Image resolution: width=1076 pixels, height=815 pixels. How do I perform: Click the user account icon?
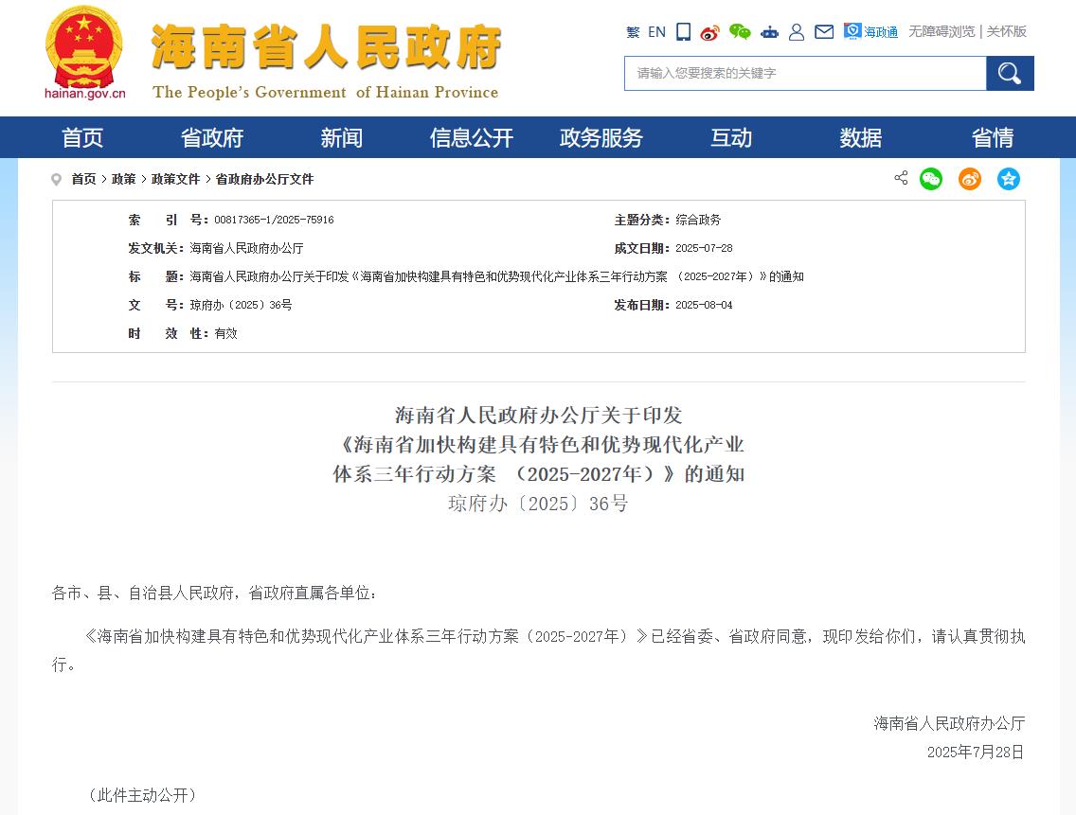tap(797, 32)
